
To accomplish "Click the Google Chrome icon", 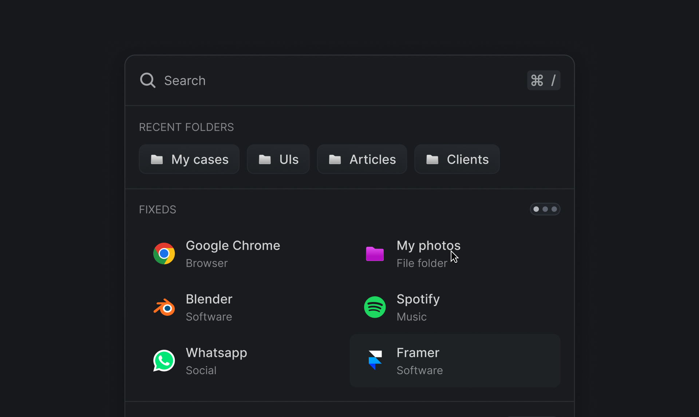I will (164, 254).
